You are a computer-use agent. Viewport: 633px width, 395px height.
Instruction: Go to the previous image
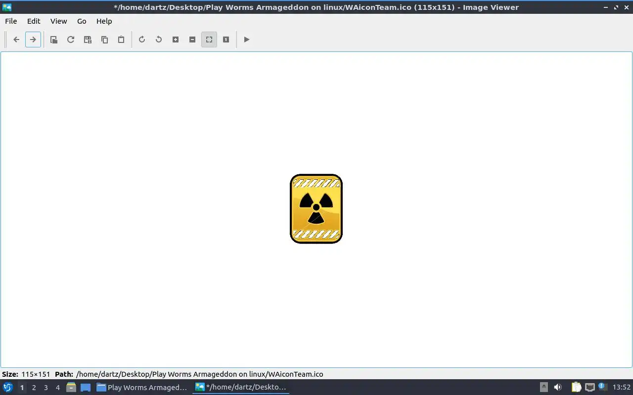(16, 39)
